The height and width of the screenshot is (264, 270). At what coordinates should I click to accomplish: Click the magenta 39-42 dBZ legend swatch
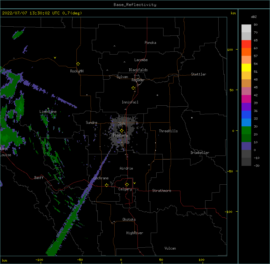click(x=246, y=99)
